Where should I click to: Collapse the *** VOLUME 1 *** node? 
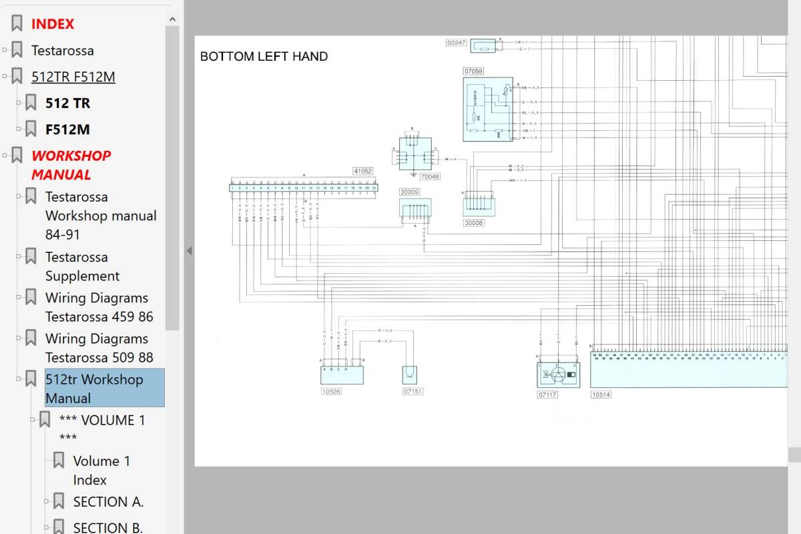(x=33, y=420)
